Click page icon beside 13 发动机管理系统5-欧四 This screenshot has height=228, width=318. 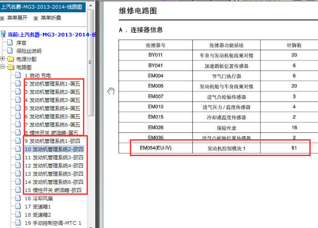18,173
